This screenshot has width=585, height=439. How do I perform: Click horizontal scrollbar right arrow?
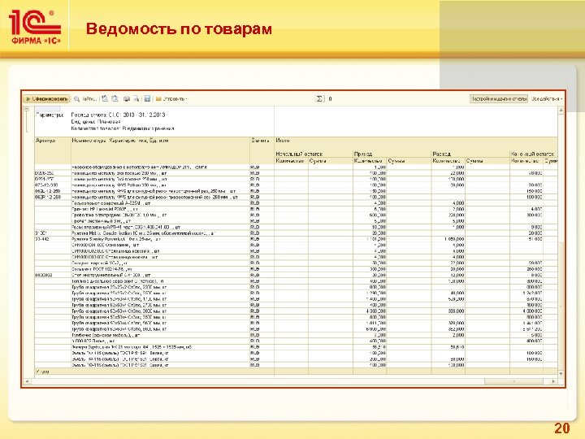tap(553, 381)
